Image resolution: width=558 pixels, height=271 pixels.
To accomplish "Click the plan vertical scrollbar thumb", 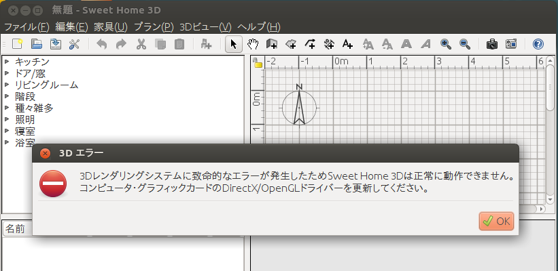I will tap(550, 89).
